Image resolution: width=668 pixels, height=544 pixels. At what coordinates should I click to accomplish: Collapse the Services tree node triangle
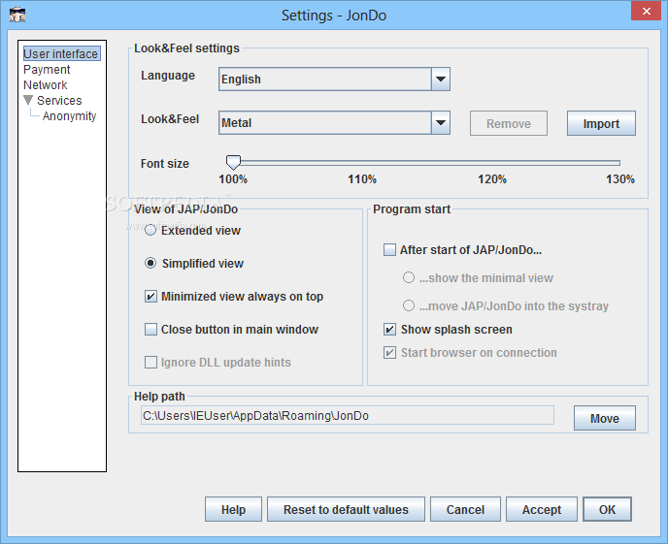click(x=28, y=100)
